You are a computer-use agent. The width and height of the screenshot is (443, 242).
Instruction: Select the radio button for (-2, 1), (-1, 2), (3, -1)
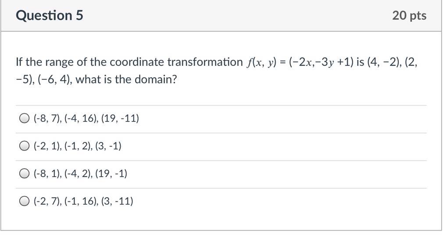(x=25, y=146)
